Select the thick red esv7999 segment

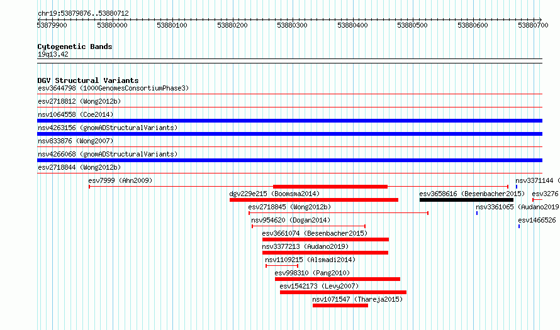tap(330, 187)
